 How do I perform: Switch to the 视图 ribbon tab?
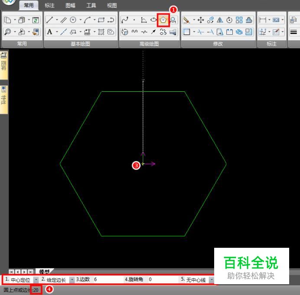point(112,6)
